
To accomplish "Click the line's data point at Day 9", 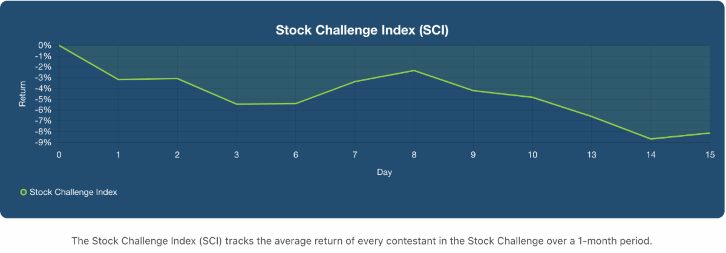I will click(473, 91).
